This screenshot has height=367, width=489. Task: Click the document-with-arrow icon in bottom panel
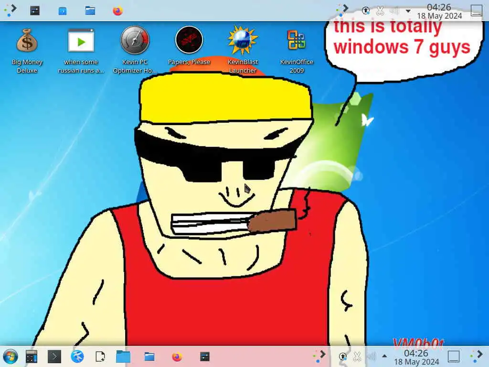[x=100, y=356]
